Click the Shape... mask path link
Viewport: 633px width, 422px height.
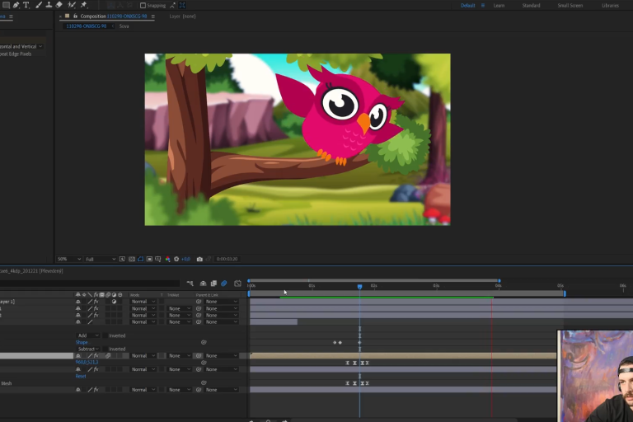(82, 342)
